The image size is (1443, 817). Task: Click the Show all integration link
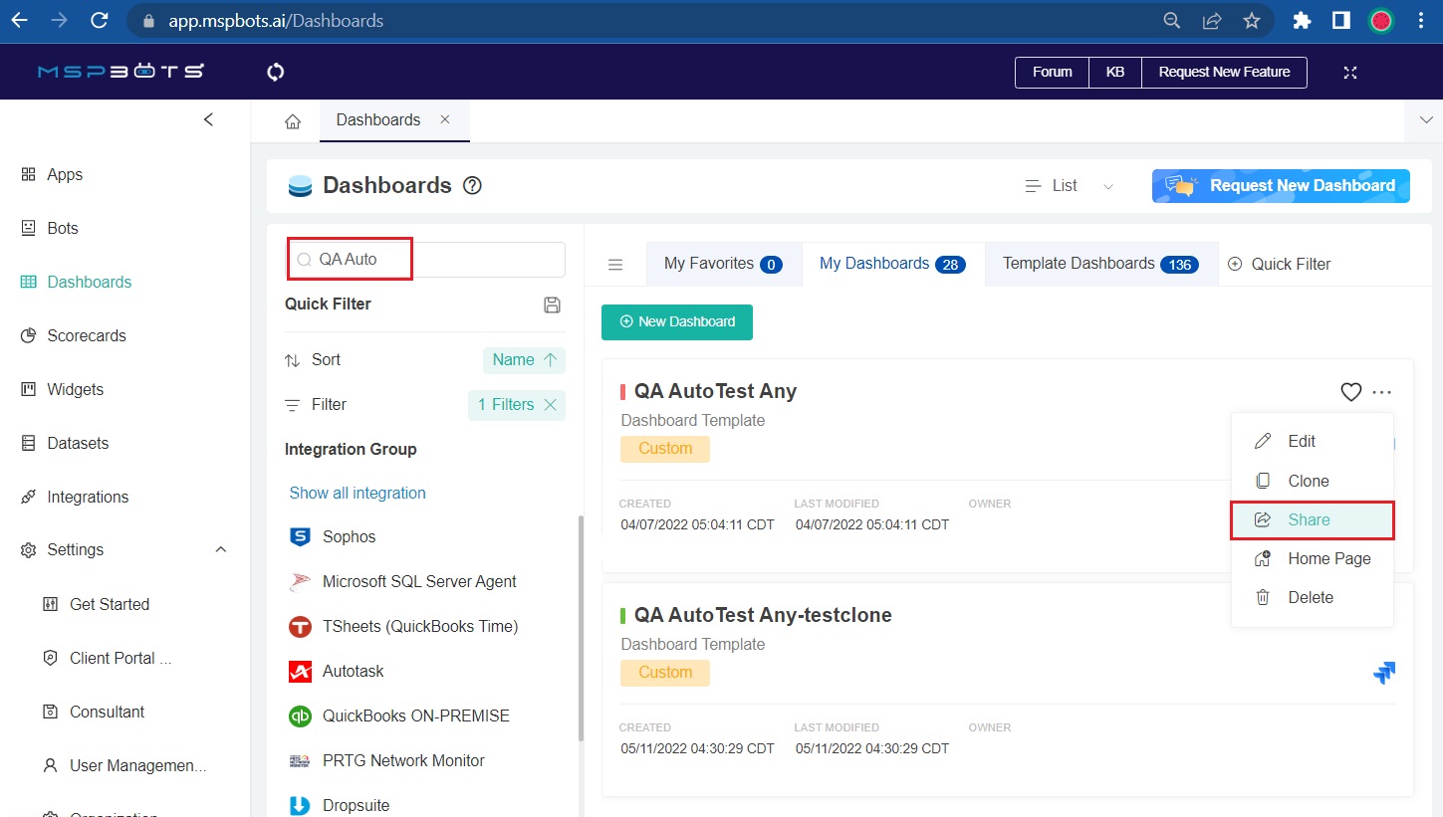pyautogui.click(x=356, y=493)
